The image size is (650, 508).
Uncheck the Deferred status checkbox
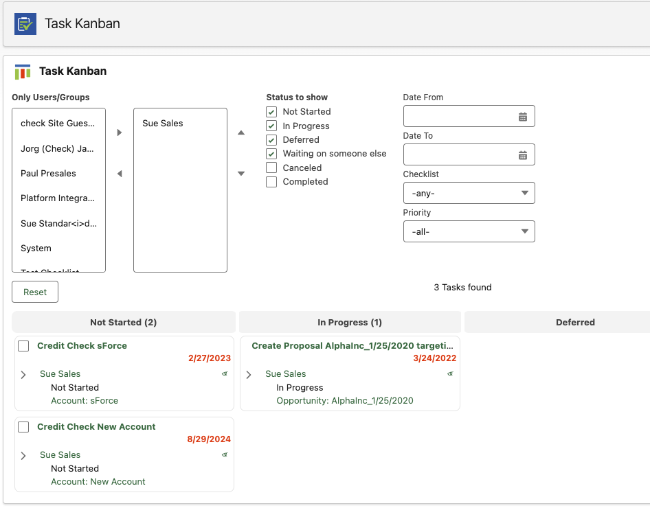[x=271, y=140]
